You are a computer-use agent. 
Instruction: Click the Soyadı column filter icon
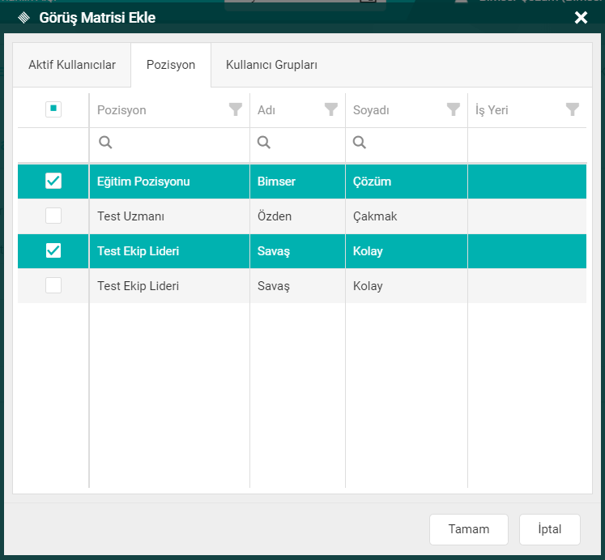point(454,109)
